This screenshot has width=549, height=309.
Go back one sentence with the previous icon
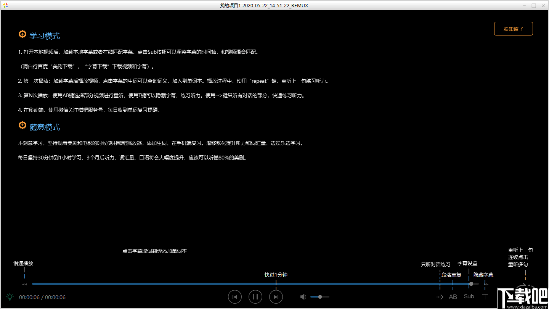234,296
